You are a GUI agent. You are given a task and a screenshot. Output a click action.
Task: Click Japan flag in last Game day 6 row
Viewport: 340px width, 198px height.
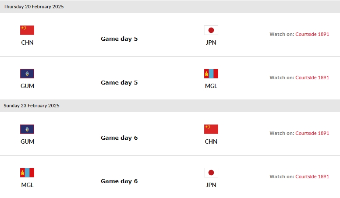coord(211,173)
